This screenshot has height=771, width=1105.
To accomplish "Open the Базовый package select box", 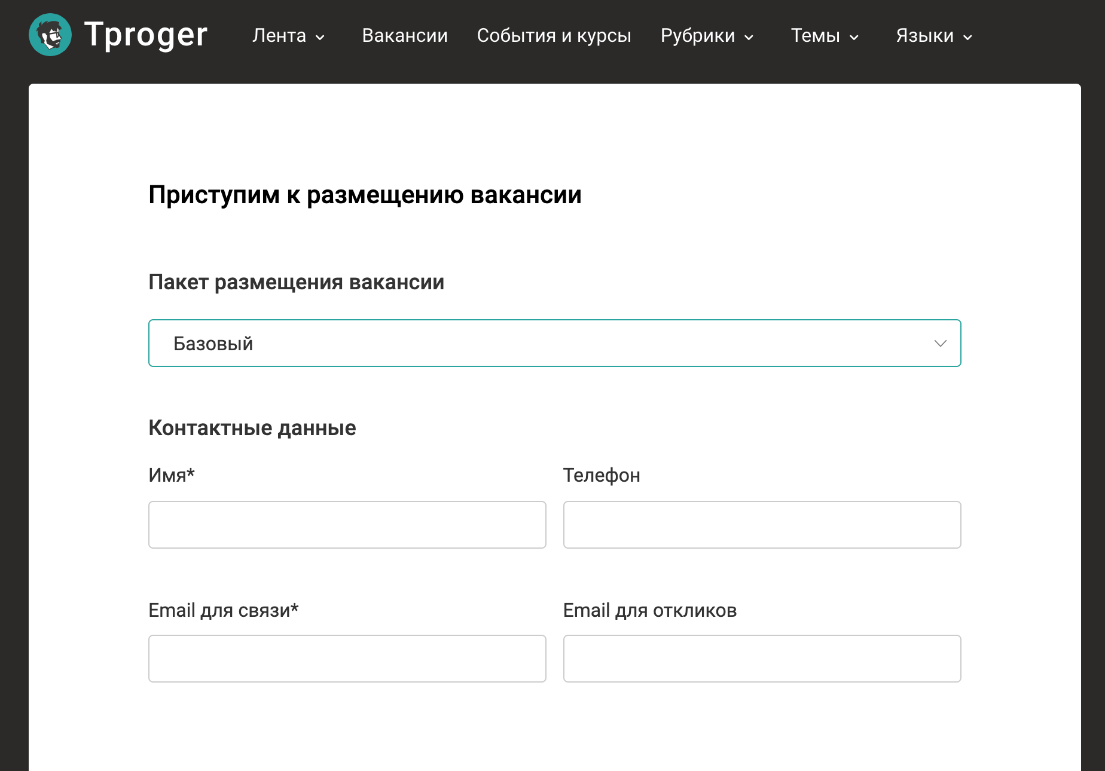I will coord(555,343).
